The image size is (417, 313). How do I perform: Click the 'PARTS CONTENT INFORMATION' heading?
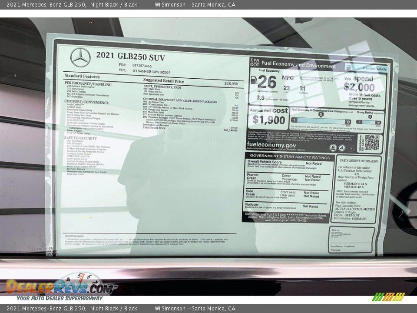359,161
